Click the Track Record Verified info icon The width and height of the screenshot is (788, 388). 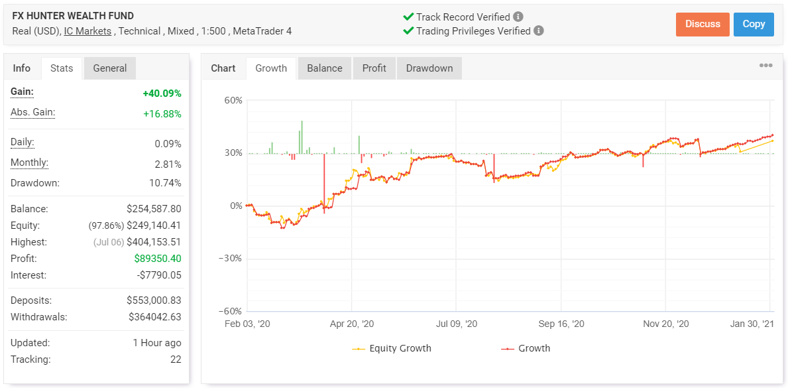[518, 17]
